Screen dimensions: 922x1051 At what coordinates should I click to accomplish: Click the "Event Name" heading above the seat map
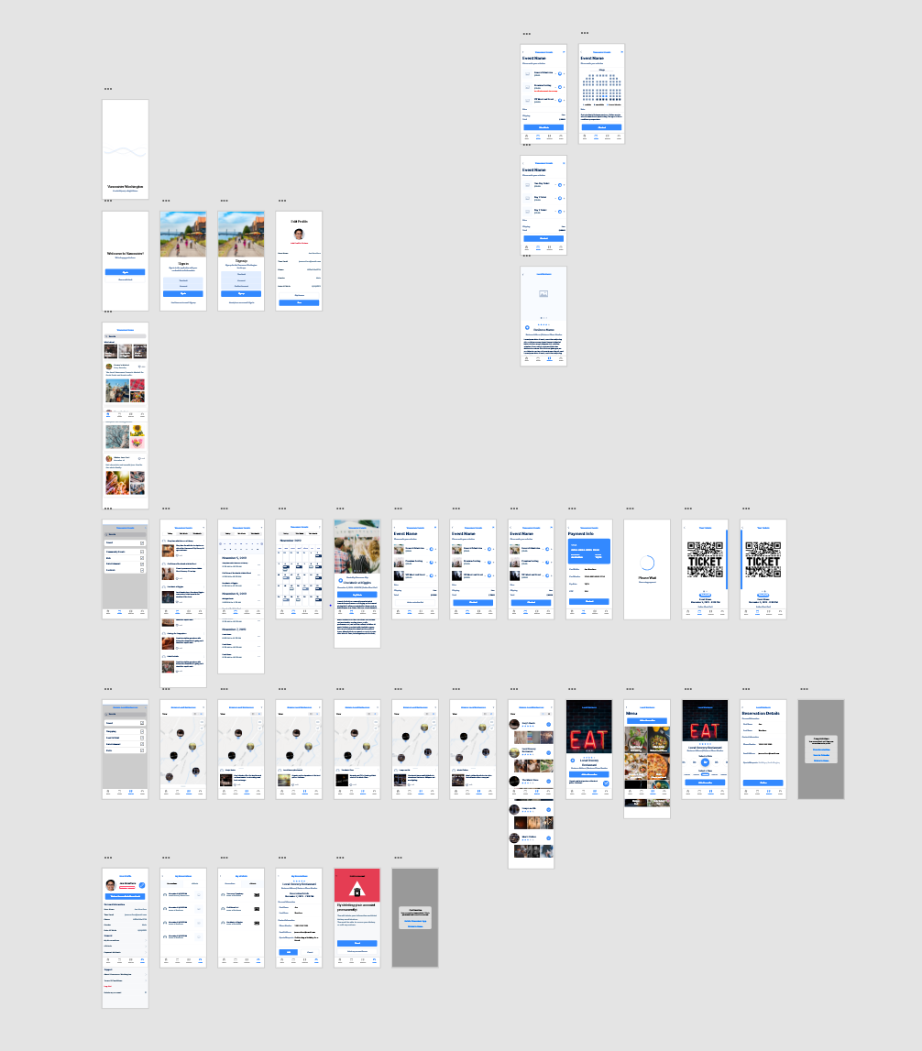tap(591, 59)
